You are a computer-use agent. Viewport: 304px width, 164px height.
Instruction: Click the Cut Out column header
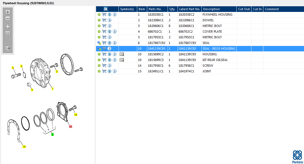pos(244,9)
